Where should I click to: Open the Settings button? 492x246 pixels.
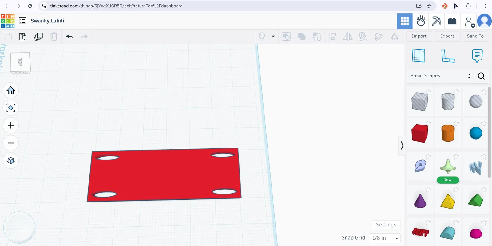coord(386,225)
